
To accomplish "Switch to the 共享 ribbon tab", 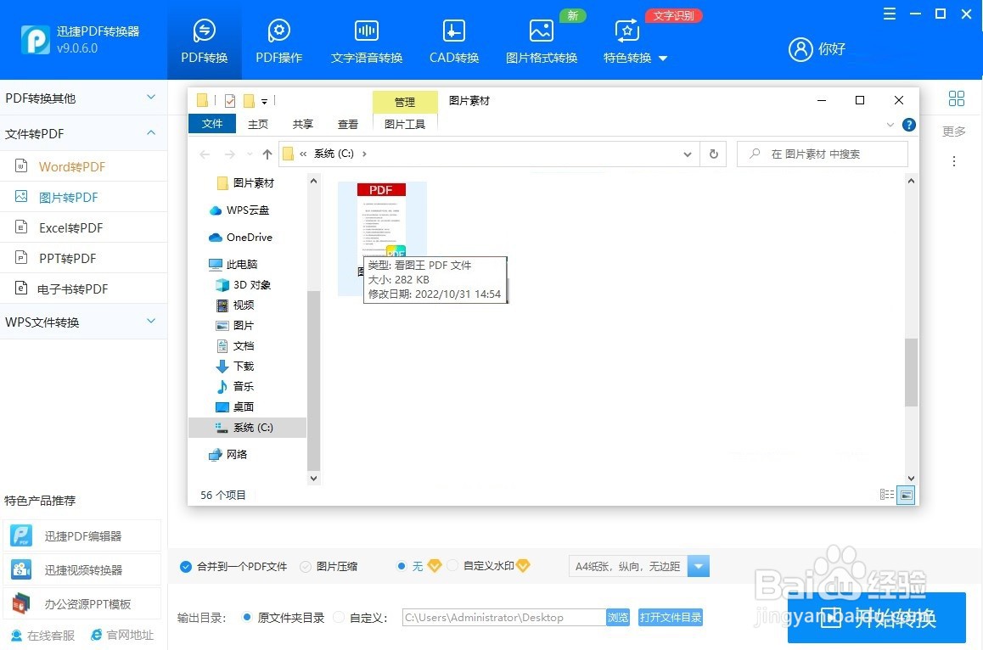I will pos(303,124).
